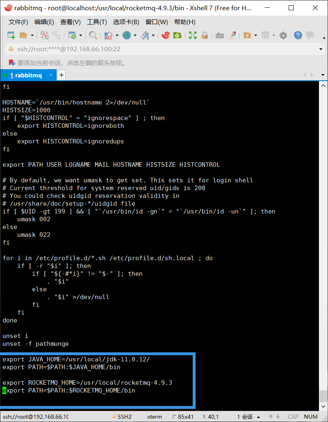Screen dimensions: 328x422
Task: Expand the layout panes dropdown arrow
Action: coord(273,35)
